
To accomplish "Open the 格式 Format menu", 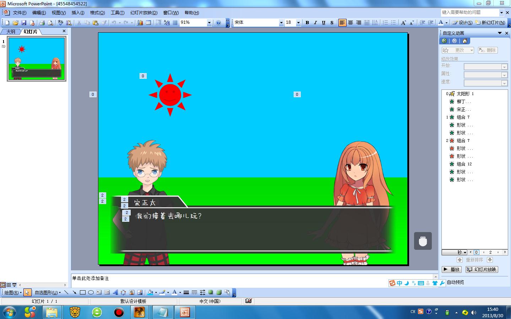I will (97, 13).
